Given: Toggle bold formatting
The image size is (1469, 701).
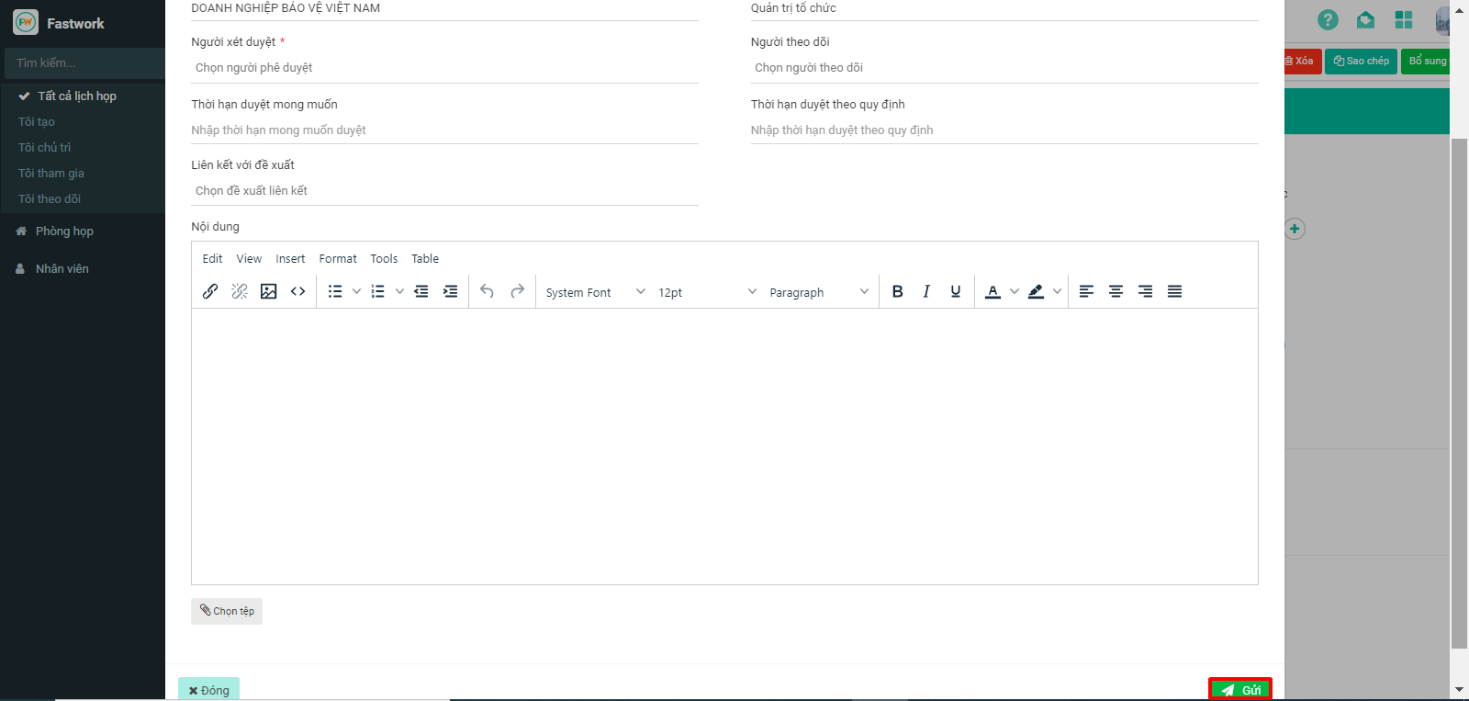Looking at the screenshot, I should [897, 291].
